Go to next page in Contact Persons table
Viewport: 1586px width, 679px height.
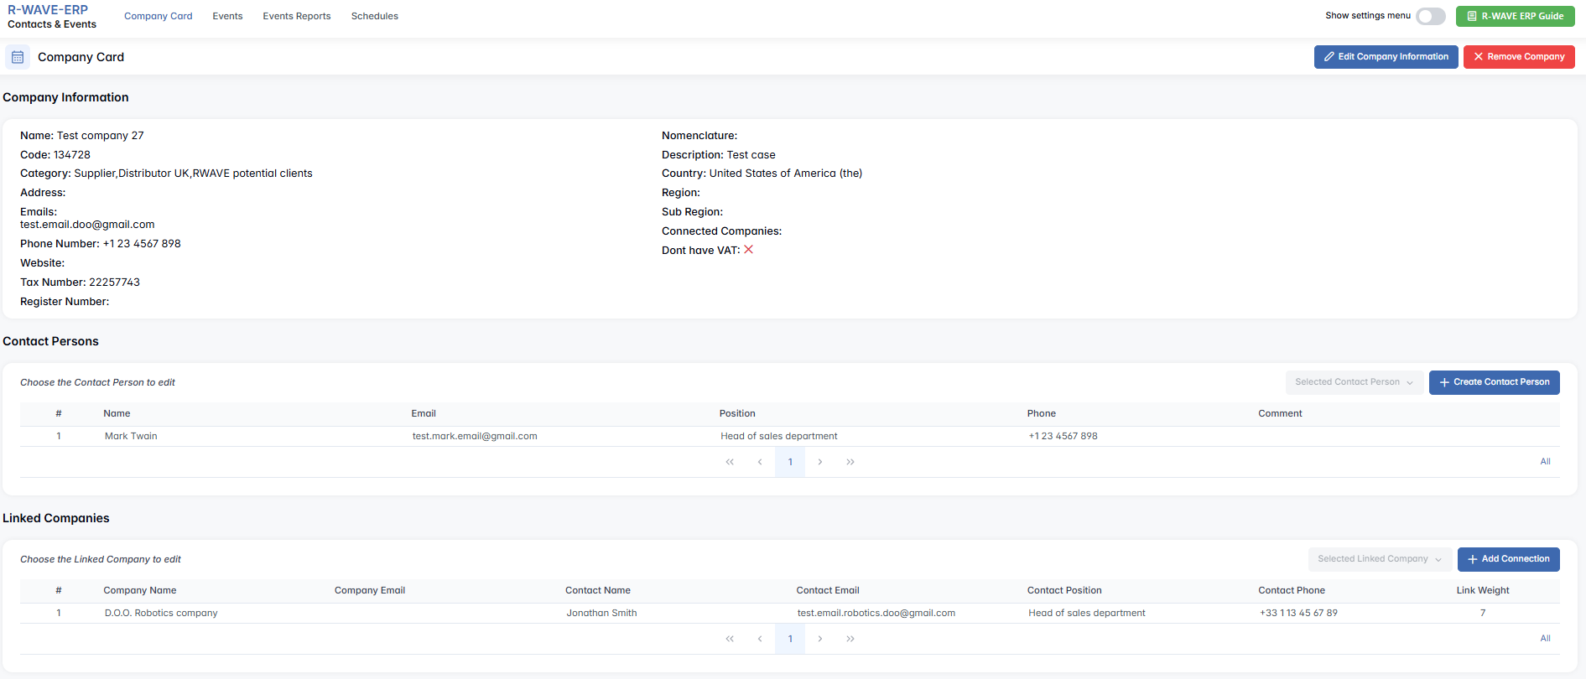[x=820, y=462]
